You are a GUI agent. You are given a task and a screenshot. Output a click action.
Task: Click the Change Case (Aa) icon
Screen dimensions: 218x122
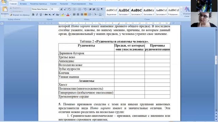pos(58,15)
